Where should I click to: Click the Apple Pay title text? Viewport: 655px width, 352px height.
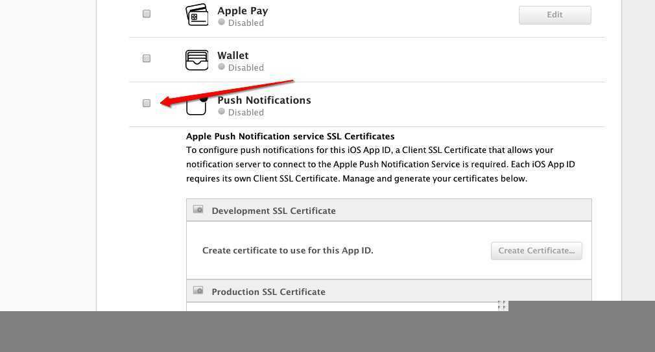pyautogui.click(x=243, y=11)
